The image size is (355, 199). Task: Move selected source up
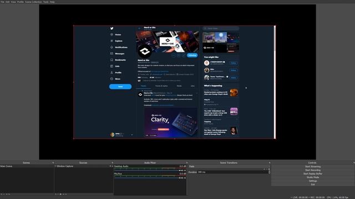63,194
